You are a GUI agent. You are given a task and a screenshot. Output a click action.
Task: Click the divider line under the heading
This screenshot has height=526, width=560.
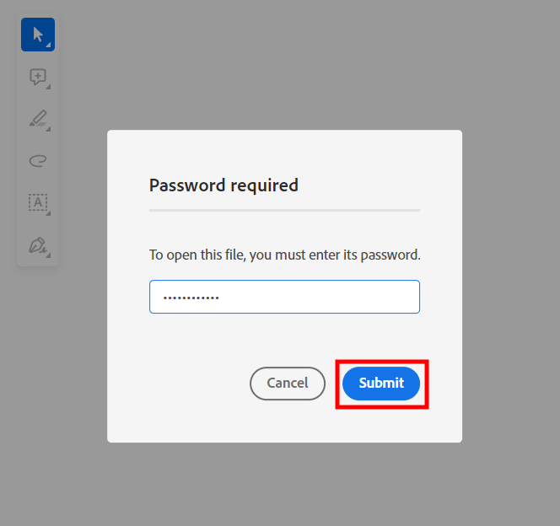284,210
